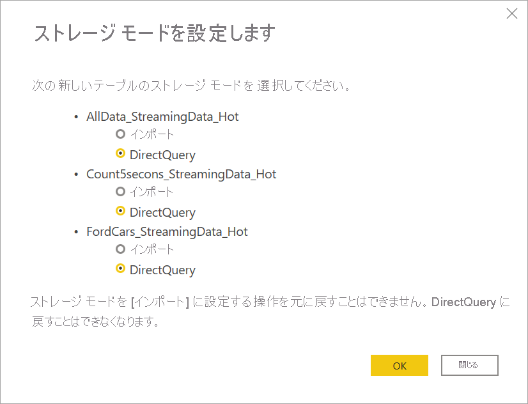Click the selected DirectQuery radio under FordCars
The height and width of the screenshot is (404, 528).
click(120, 270)
